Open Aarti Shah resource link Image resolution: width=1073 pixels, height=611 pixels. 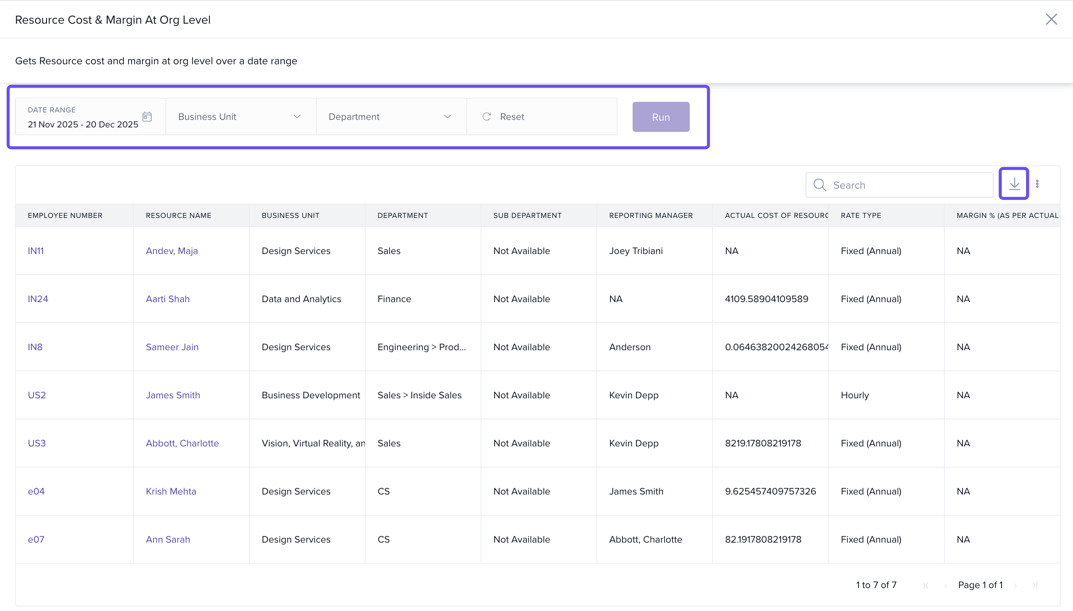point(168,299)
